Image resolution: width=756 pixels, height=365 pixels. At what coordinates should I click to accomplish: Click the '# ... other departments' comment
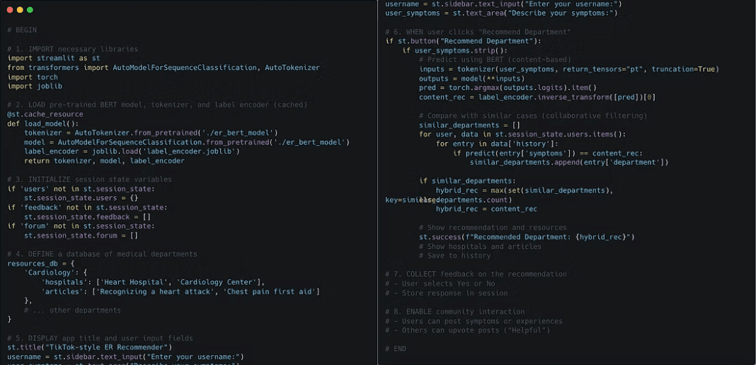[72, 310]
